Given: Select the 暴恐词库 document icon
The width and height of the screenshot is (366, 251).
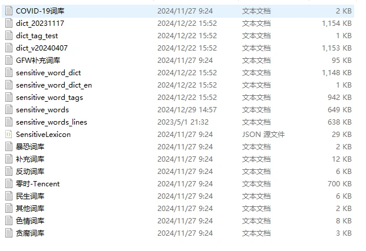Looking at the screenshot, I should coord(9,147).
